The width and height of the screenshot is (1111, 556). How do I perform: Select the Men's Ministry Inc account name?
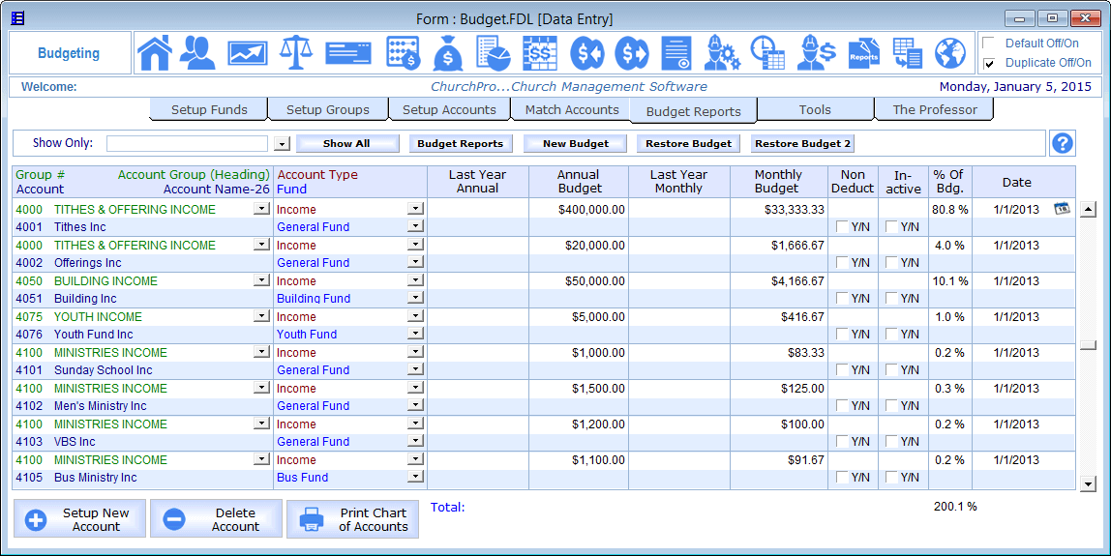pos(101,406)
